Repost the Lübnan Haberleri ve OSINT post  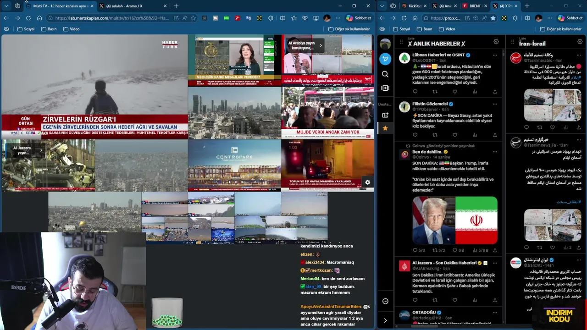coord(435,92)
